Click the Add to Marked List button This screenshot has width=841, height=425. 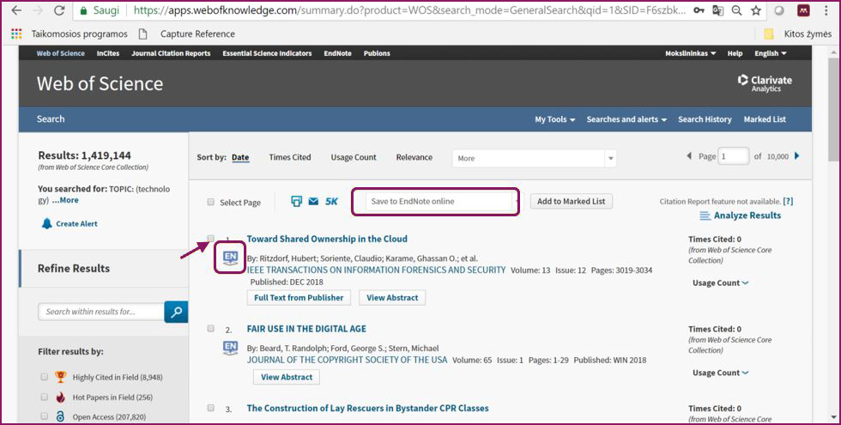coord(571,202)
